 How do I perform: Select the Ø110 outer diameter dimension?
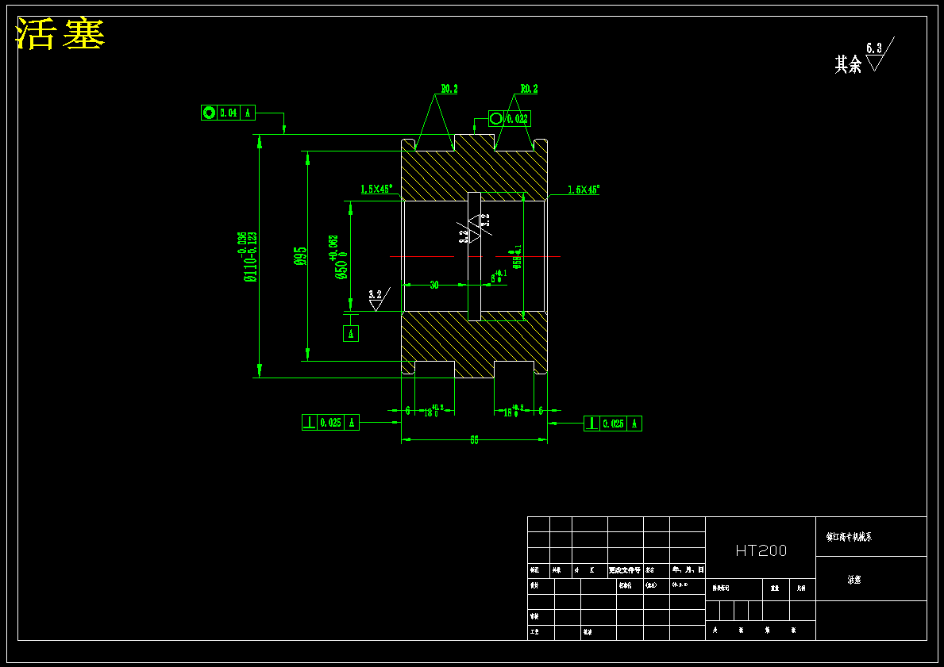249,257
